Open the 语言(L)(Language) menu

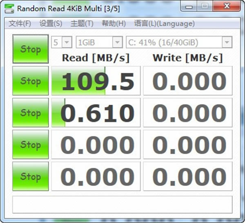164,23
